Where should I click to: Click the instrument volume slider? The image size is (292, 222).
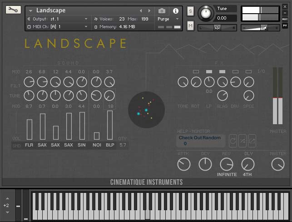(x=260, y=28)
